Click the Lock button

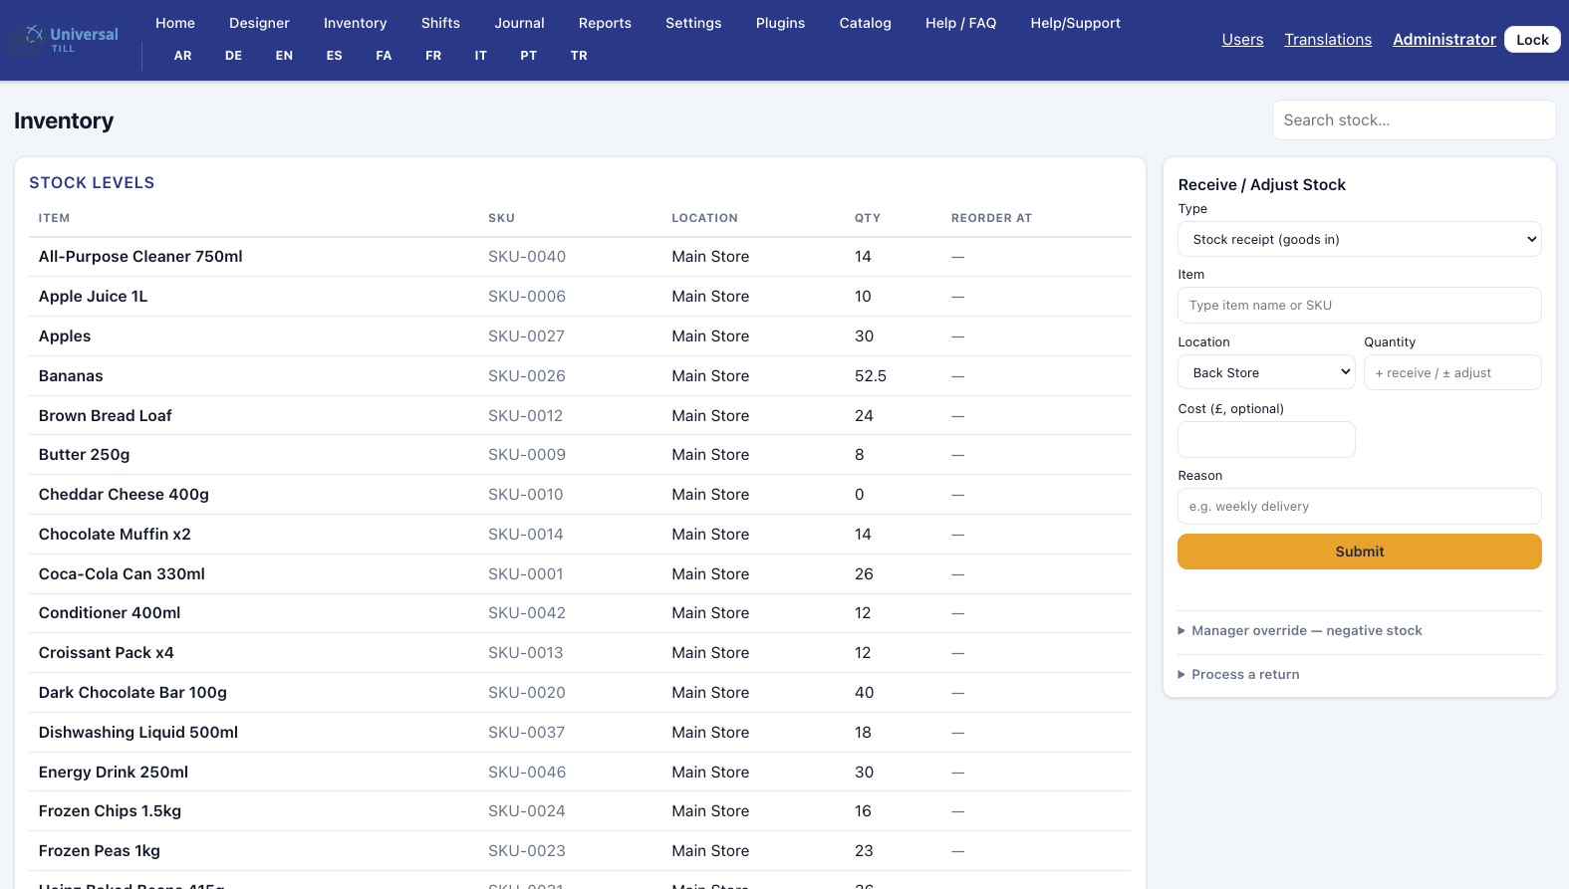(1531, 40)
